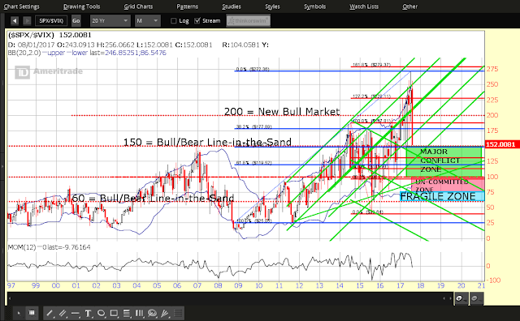
Task: Click the 275 price axis label
Action: tap(492, 69)
